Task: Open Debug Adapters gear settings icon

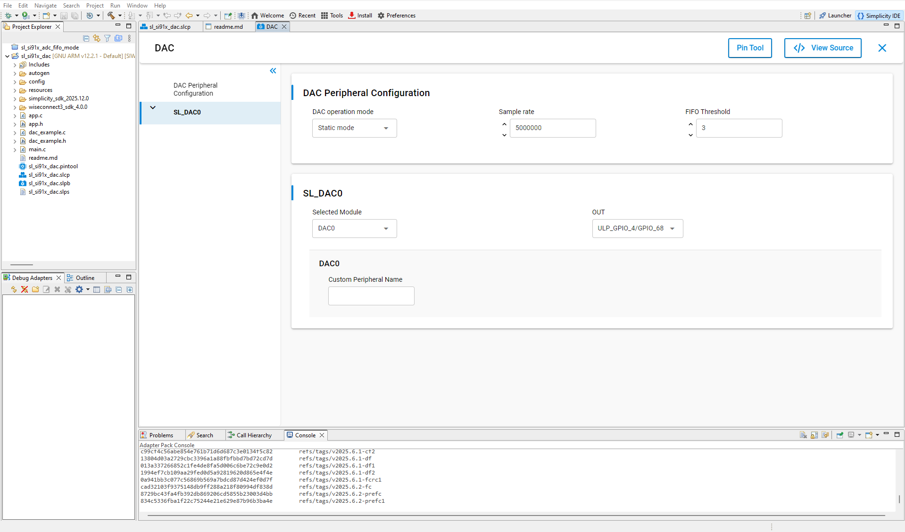Action: pos(79,289)
